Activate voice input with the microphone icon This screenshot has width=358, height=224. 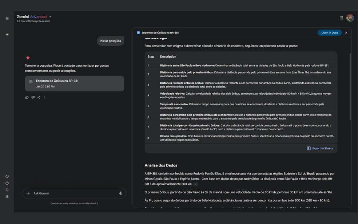click(x=120, y=193)
